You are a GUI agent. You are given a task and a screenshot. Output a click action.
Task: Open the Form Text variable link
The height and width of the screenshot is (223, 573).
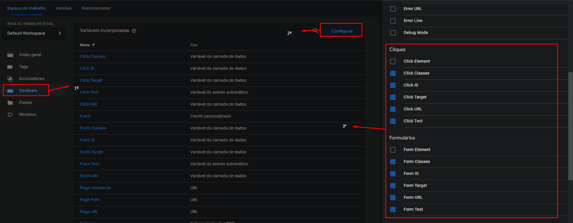coord(89,164)
